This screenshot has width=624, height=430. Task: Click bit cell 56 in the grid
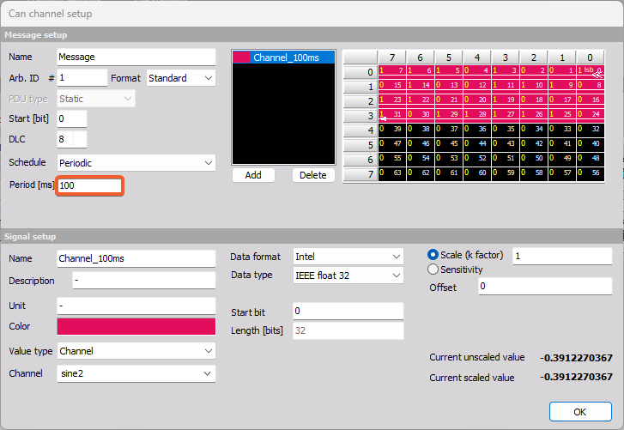point(591,173)
